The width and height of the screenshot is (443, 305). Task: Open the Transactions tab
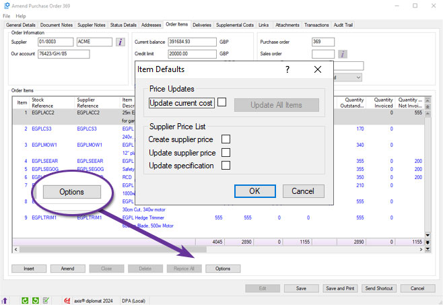316,25
